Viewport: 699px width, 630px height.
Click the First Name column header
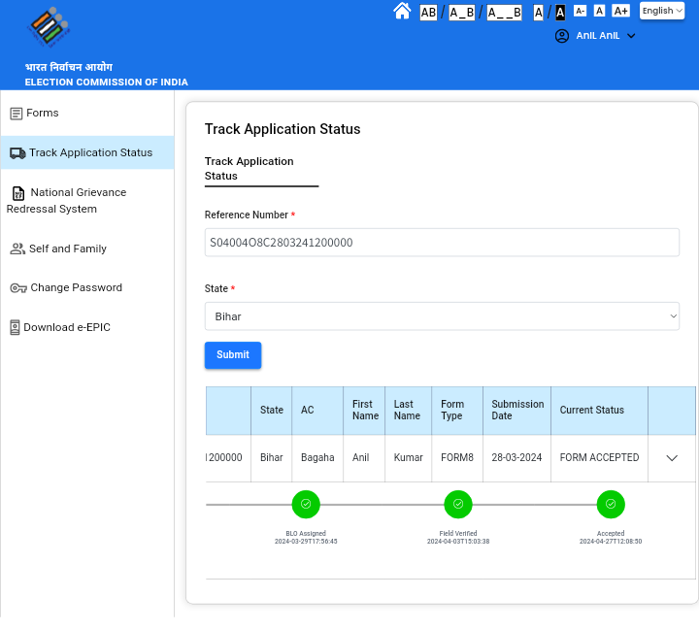pos(364,411)
